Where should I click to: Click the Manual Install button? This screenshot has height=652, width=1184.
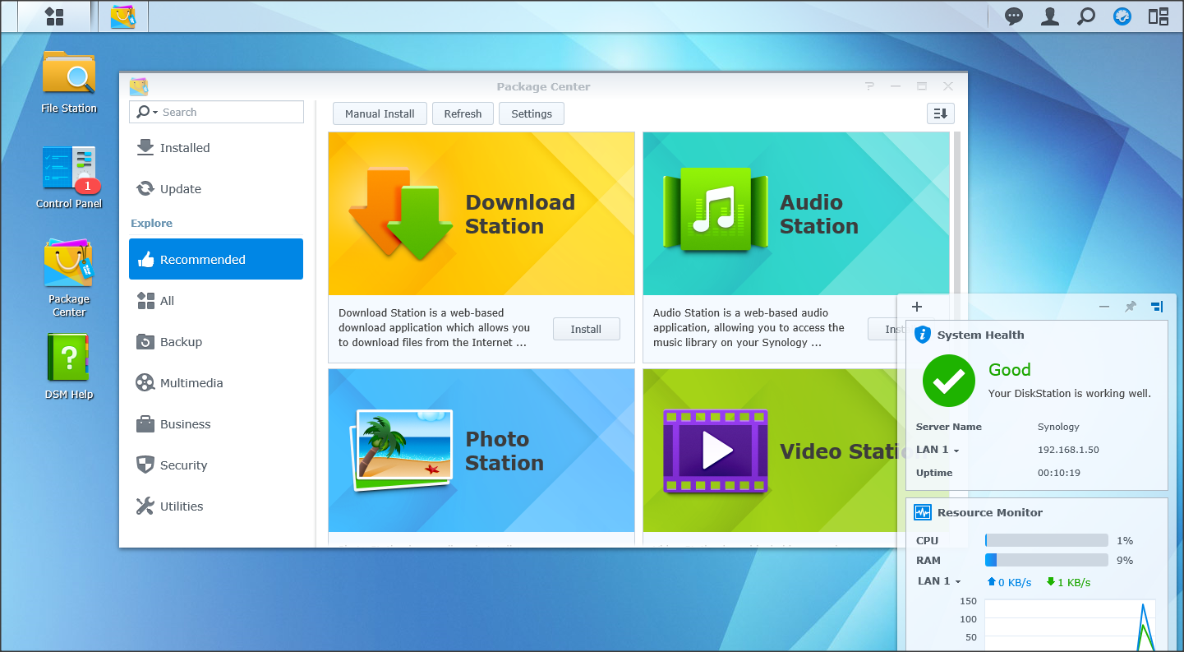pos(380,113)
